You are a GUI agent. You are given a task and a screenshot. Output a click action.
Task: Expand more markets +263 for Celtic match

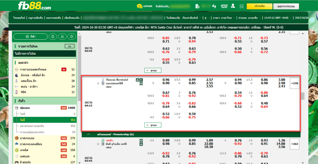[x=294, y=144]
